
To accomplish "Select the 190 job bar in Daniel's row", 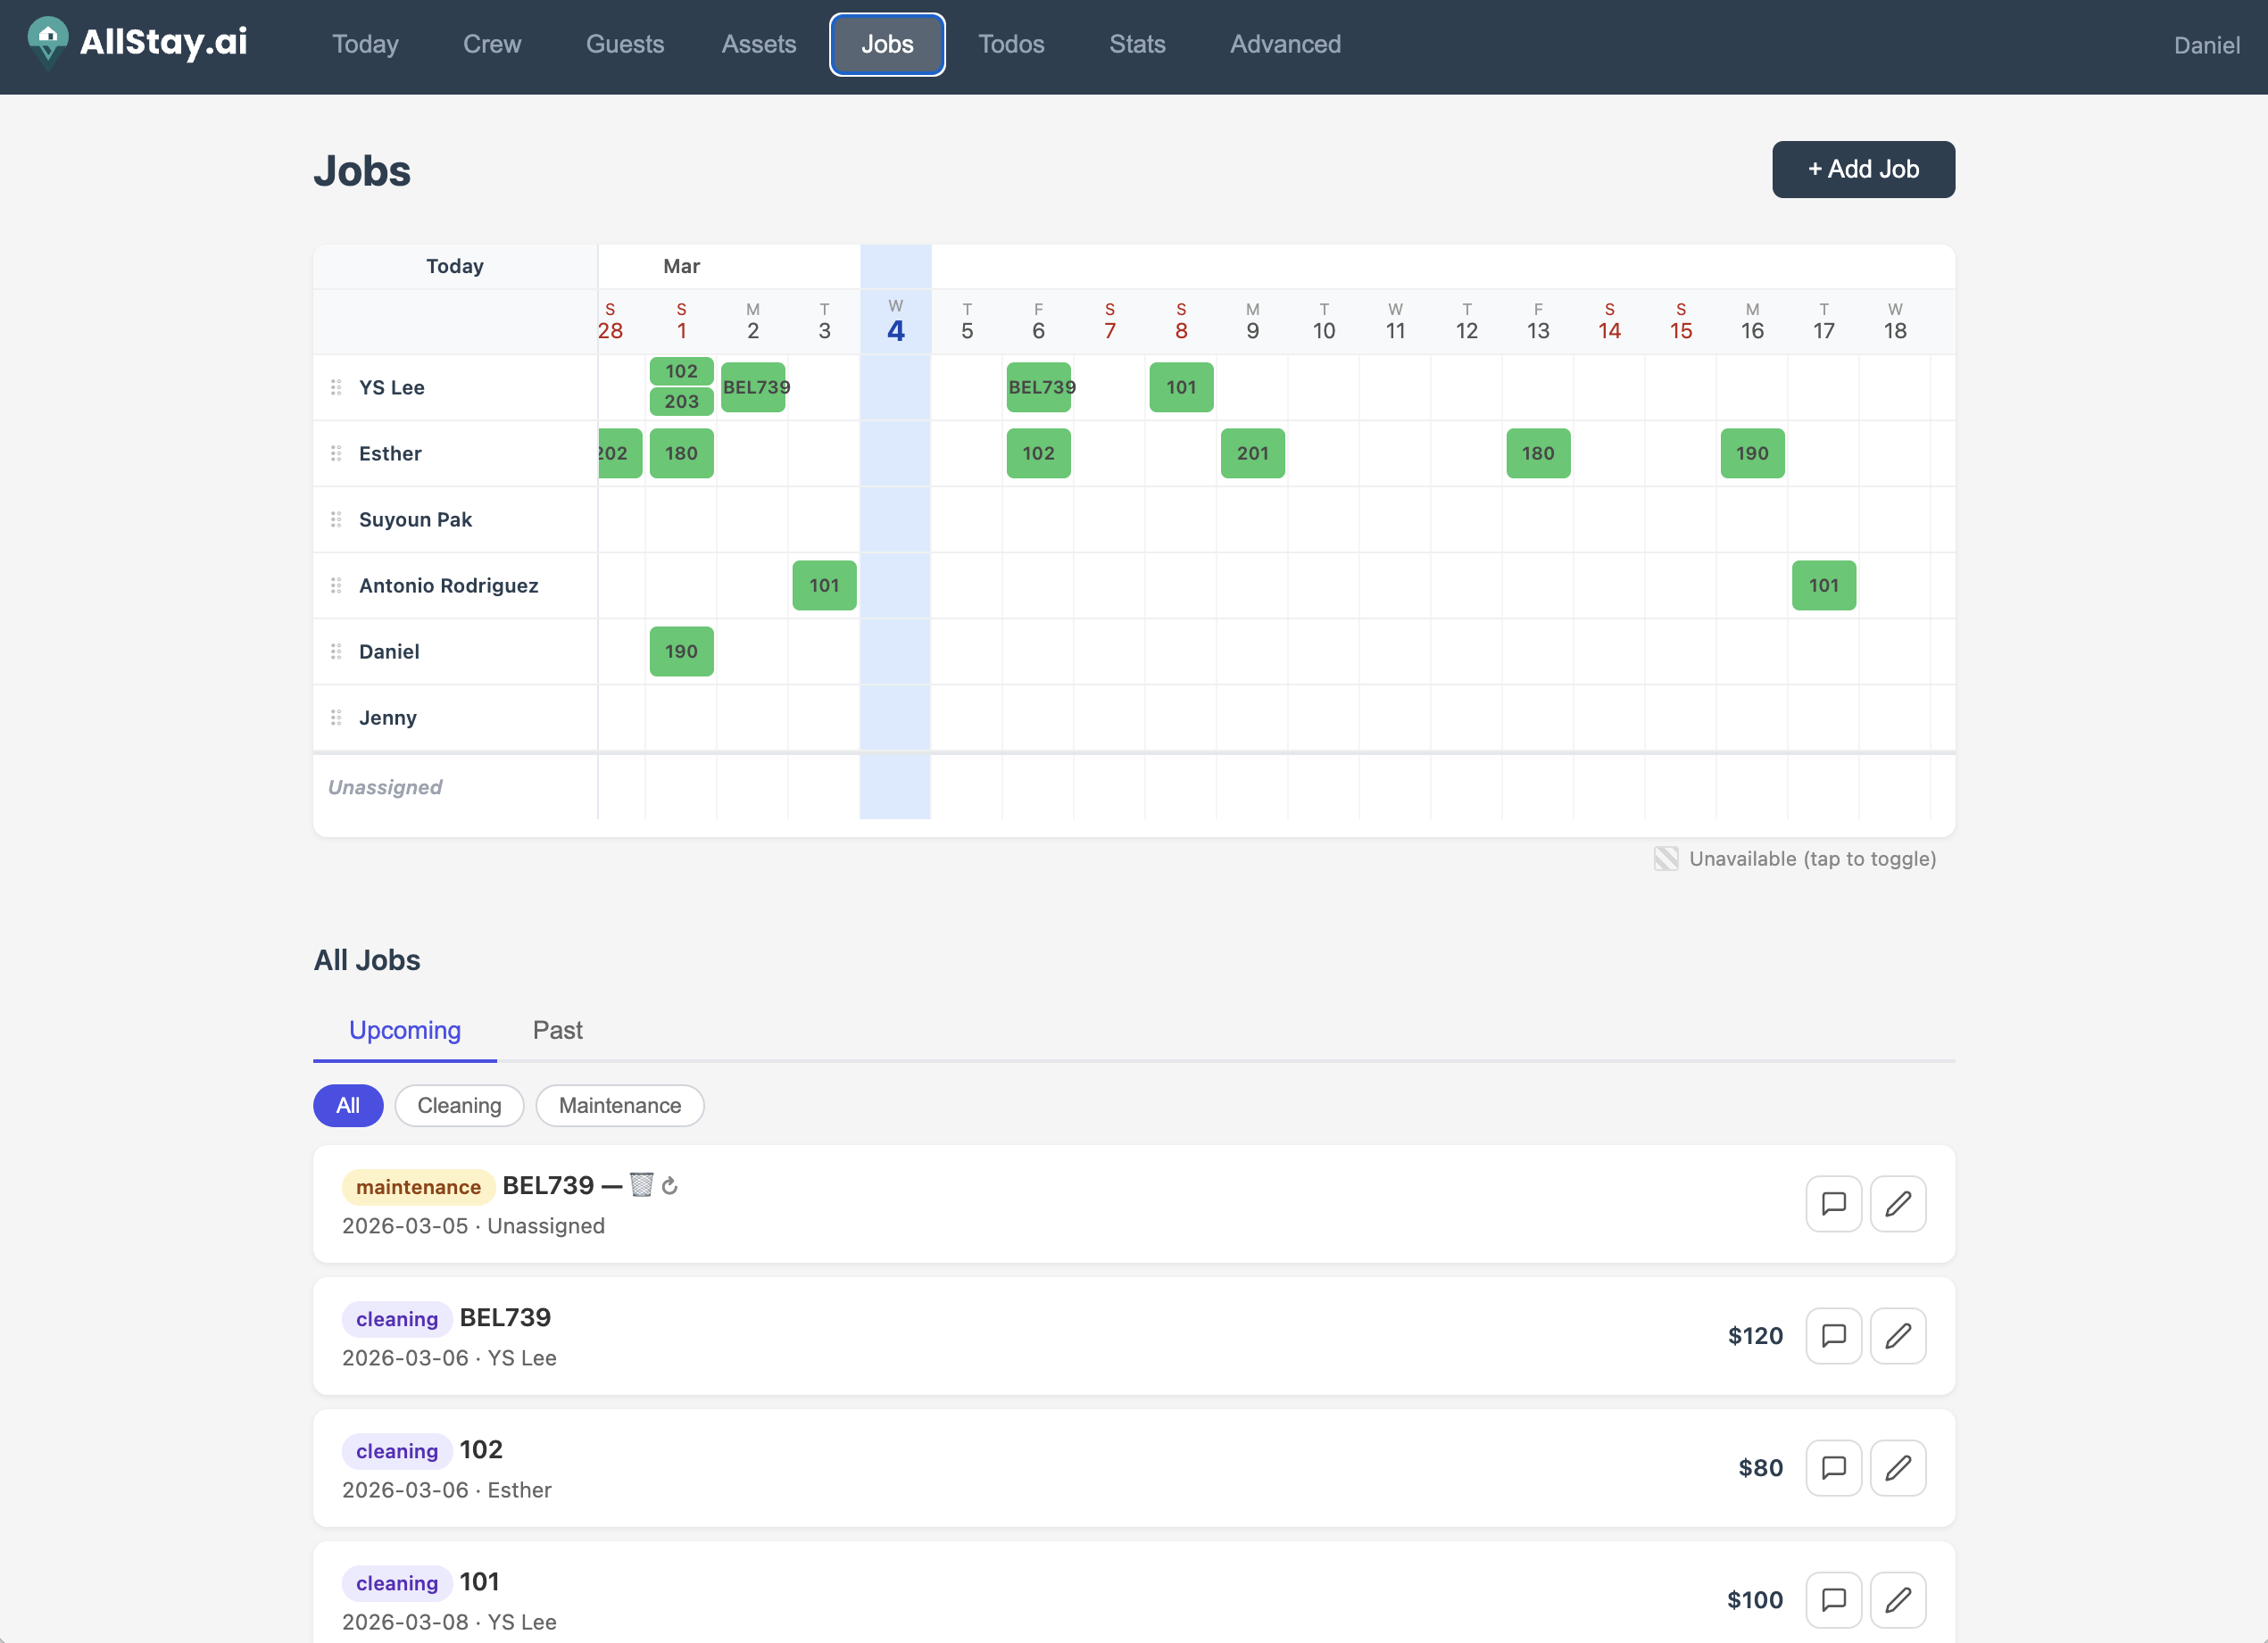I will tap(681, 651).
